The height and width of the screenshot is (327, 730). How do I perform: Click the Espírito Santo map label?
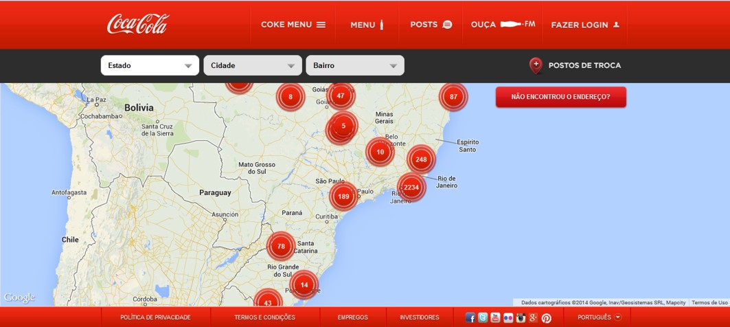[468, 146]
